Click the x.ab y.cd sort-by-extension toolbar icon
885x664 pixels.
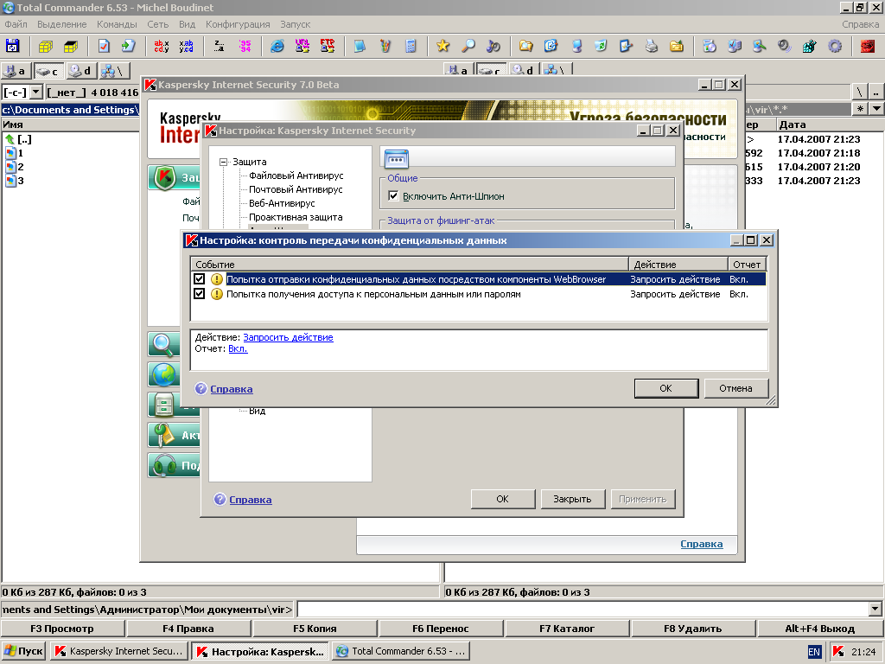(x=187, y=46)
